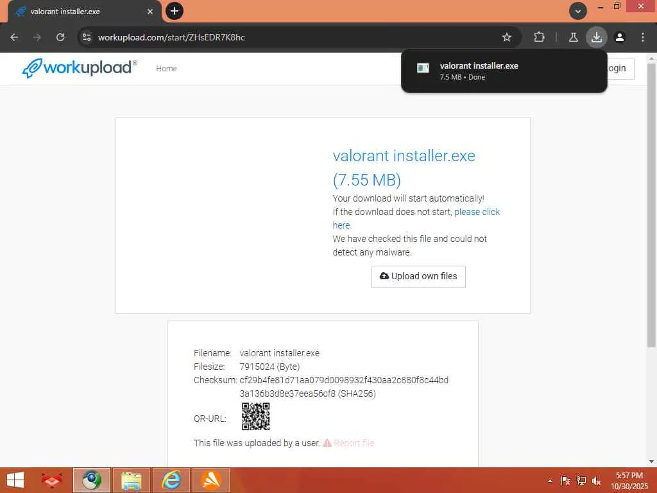Click the downloaded file icon in popup

click(423, 68)
